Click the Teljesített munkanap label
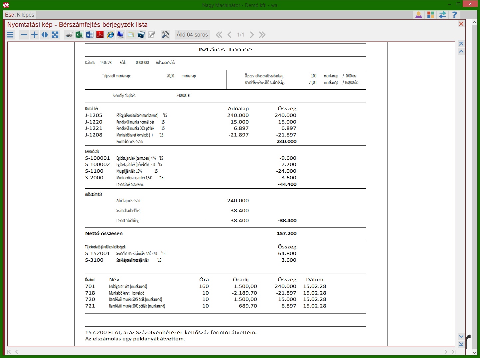The height and width of the screenshot is (358, 480). tap(116, 76)
